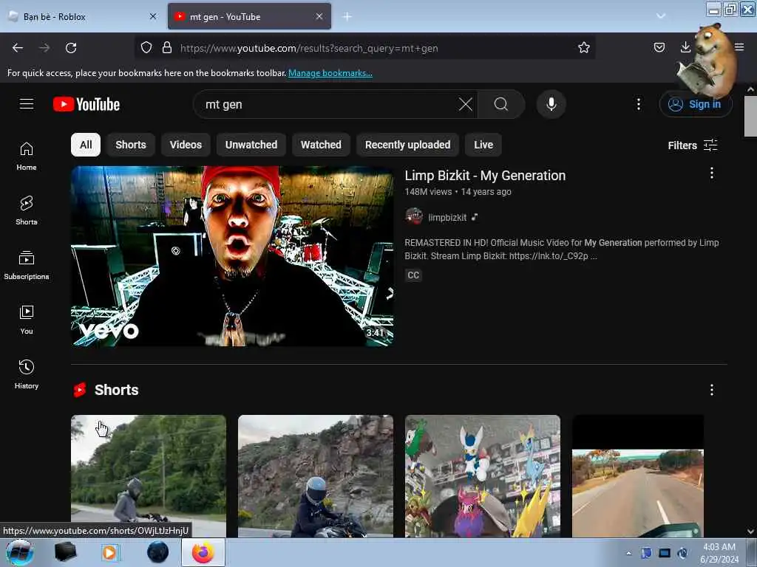757x567 pixels.
Task: Open a new browser tab
Action: pos(347,16)
